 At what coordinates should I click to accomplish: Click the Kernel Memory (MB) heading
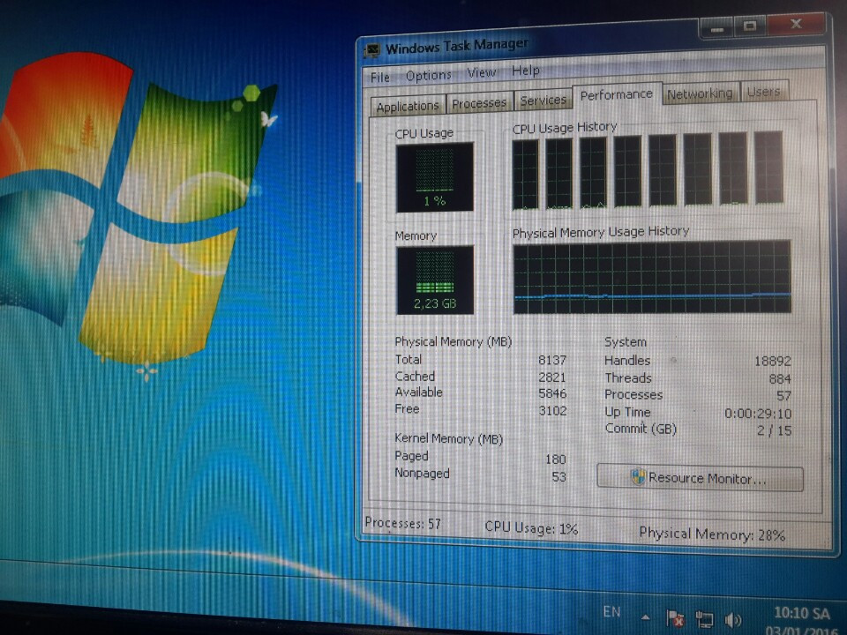[x=449, y=438]
